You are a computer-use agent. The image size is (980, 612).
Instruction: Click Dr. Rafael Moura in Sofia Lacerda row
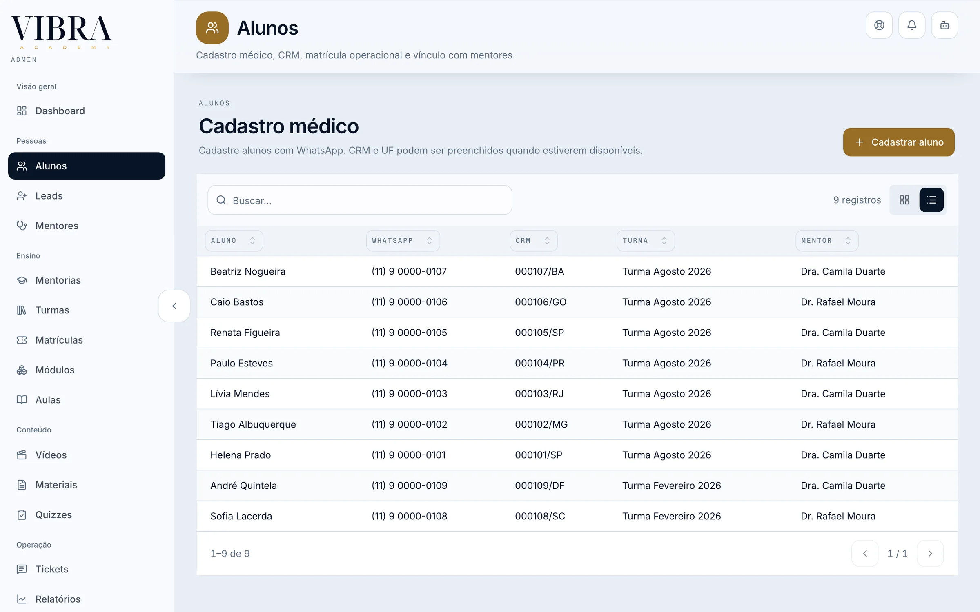click(x=838, y=516)
